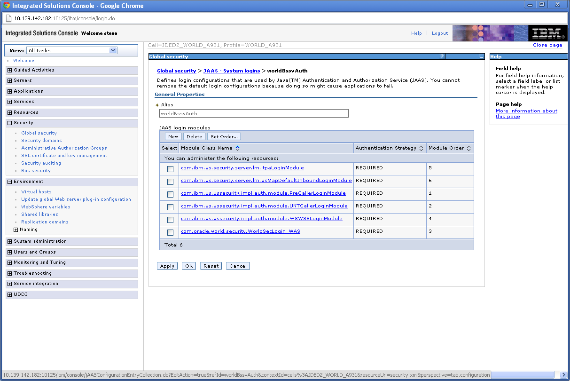Screen dimensions: 570x381
Task: Sort table by Module Class Name arrows
Action: (237, 148)
